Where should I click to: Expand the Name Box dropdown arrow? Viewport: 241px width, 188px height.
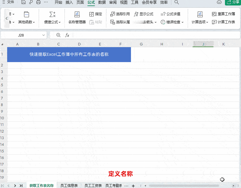click(x=44, y=35)
